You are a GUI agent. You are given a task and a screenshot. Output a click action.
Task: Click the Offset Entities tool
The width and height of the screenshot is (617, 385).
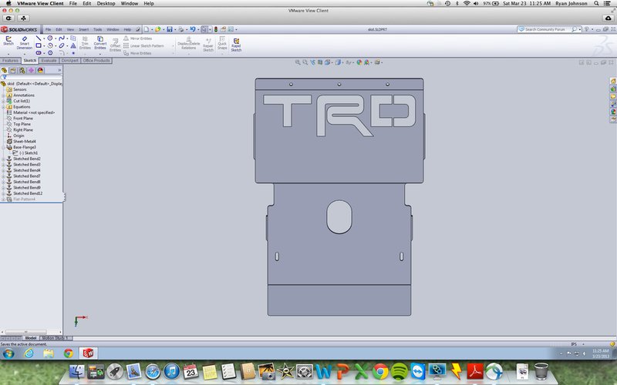pos(115,45)
